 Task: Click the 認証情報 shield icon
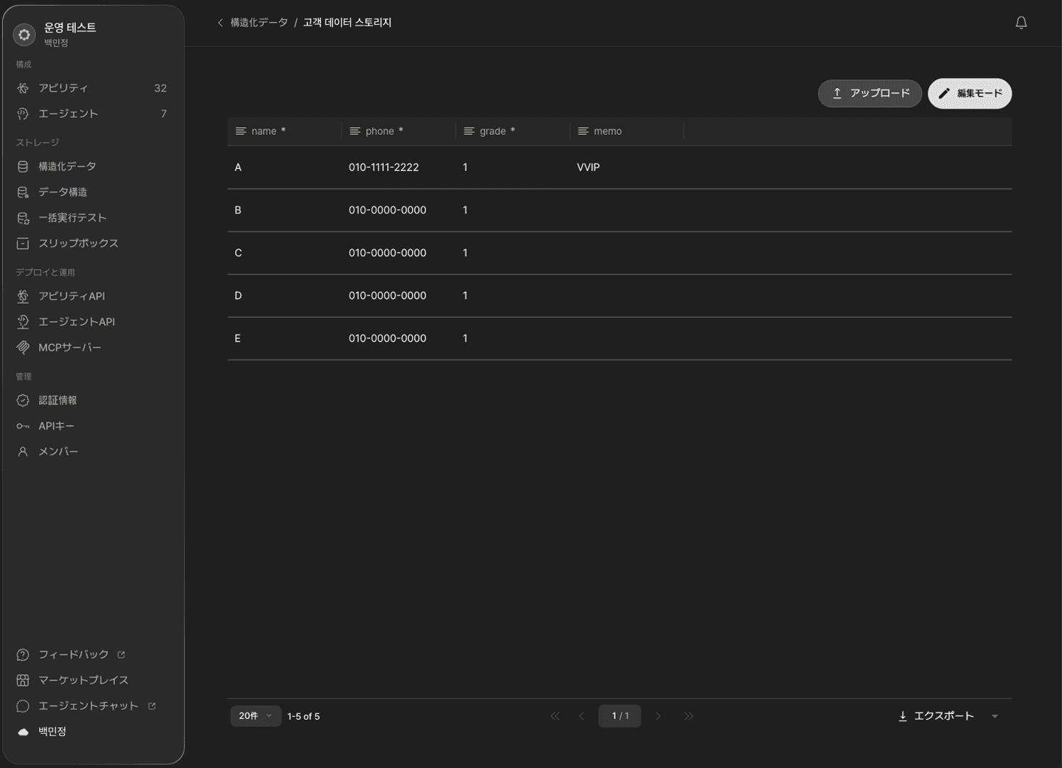(23, 400)
